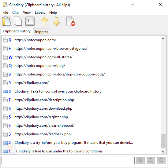Click the zoom-out magnifier search button
This screenshot has height=168, width=168.
point(161,160)
